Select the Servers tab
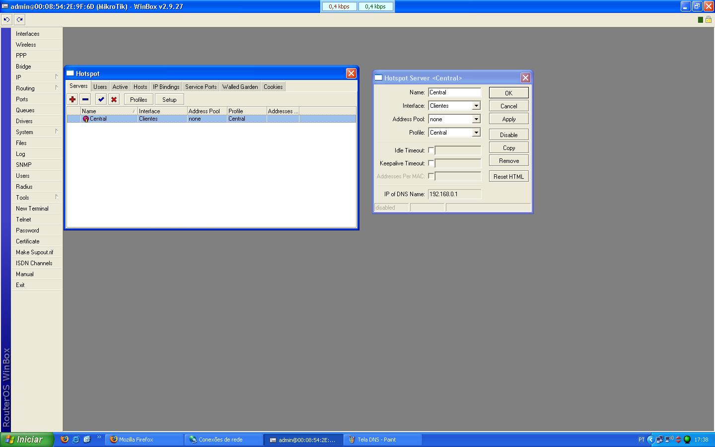The height and width of the screenshot is (447, 715). (x=78, y=86)
